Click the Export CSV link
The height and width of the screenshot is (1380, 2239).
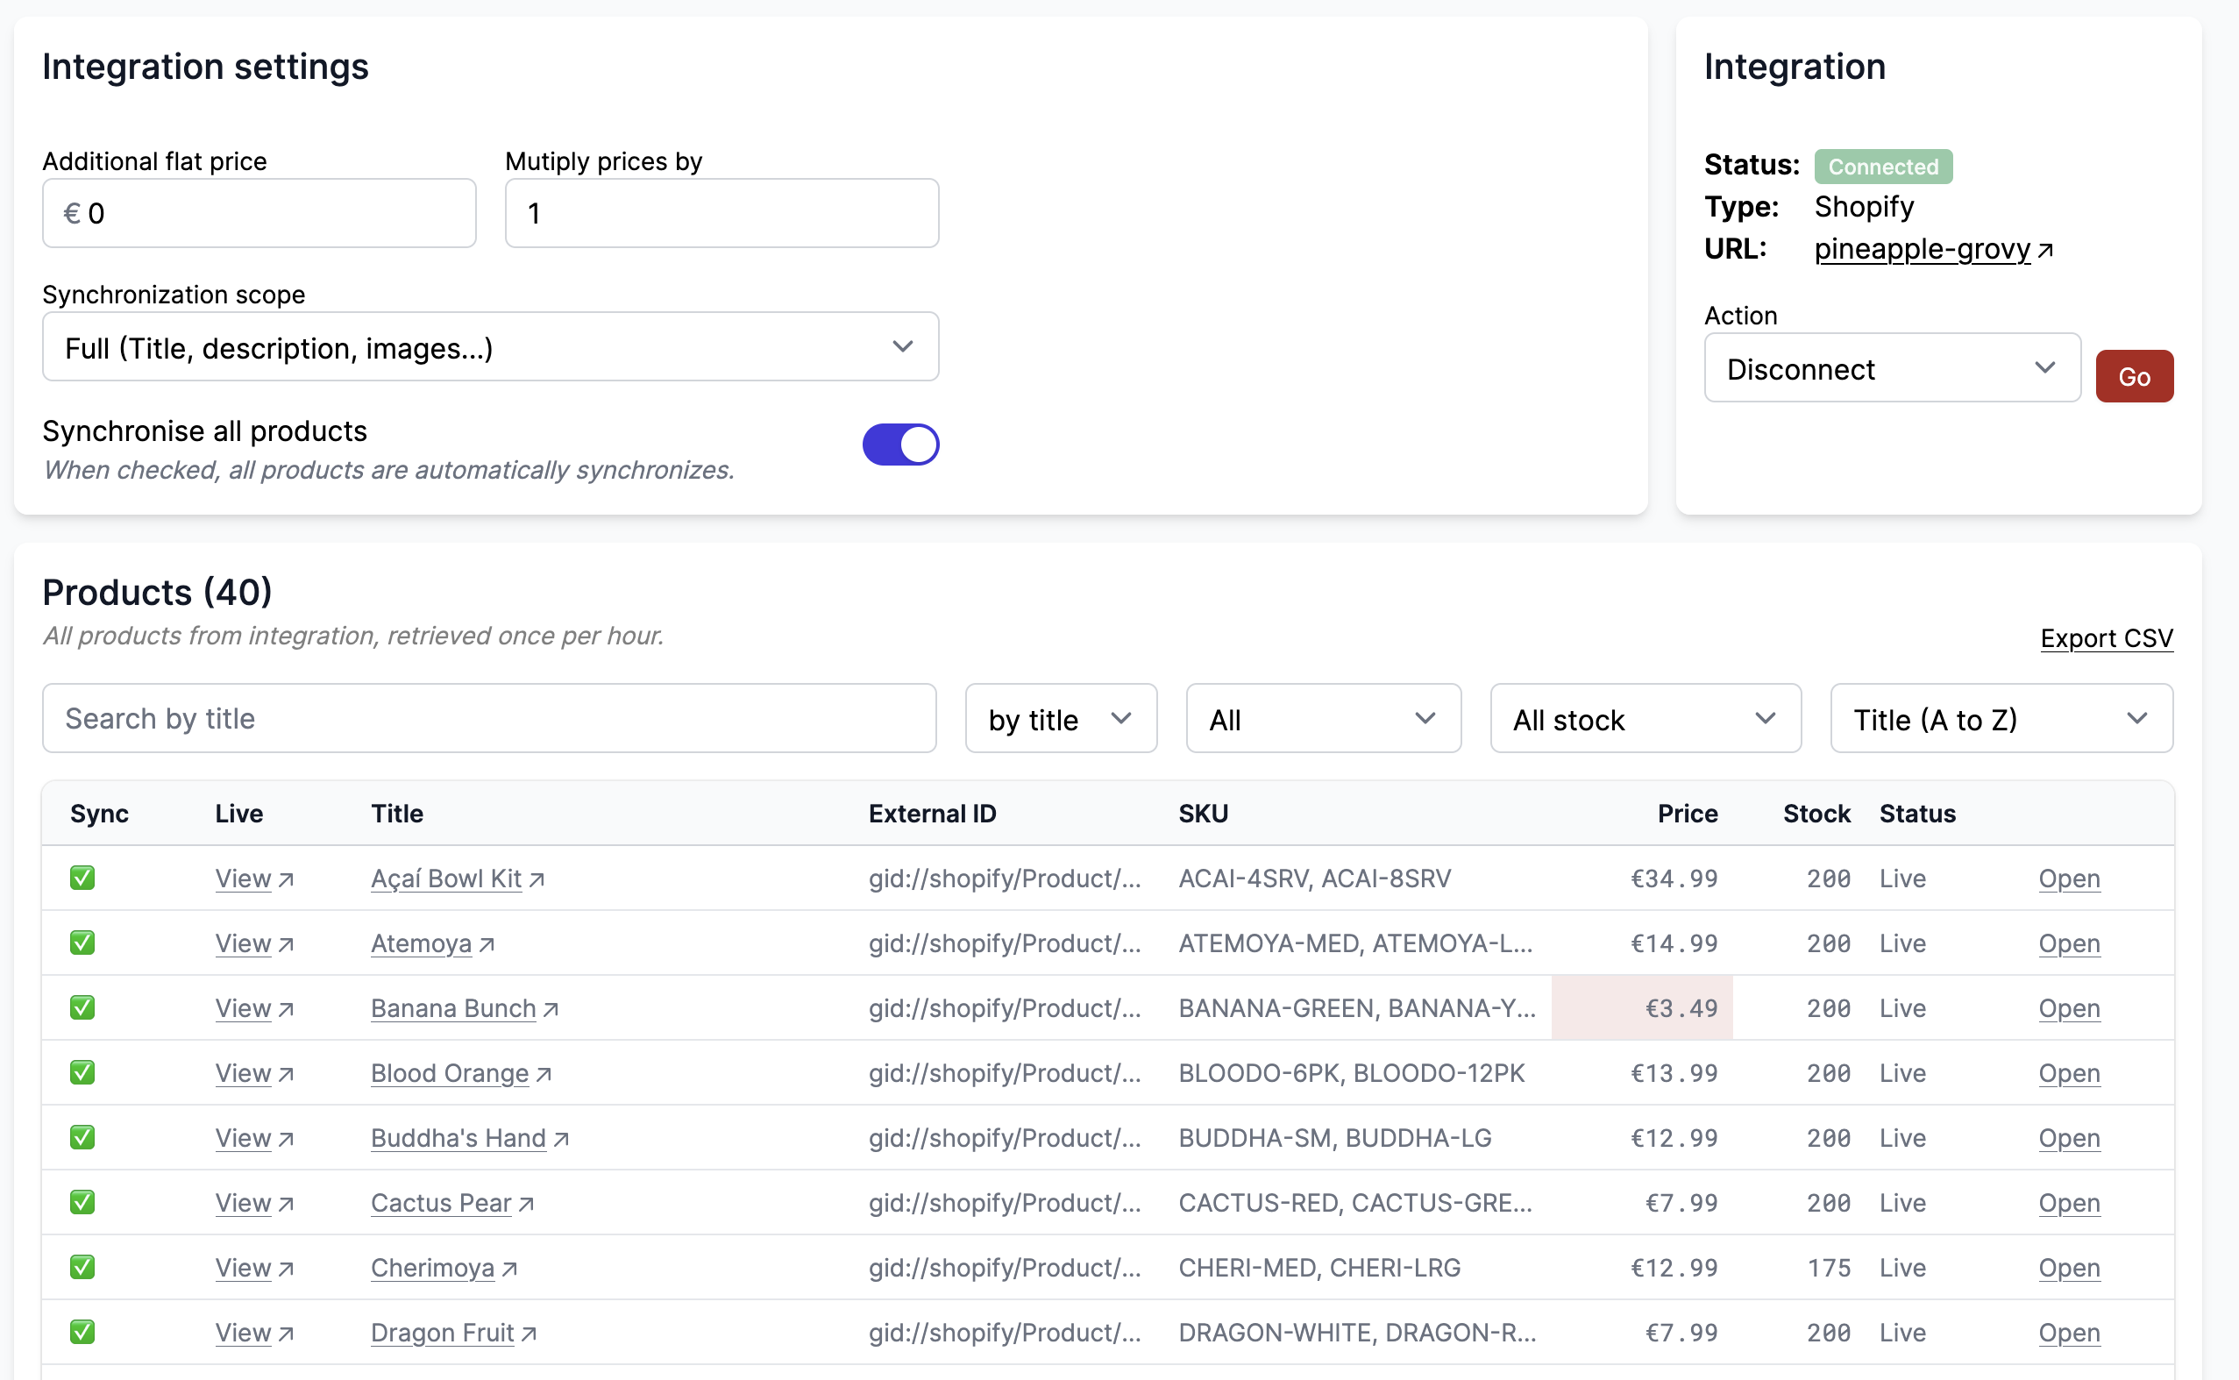coord(2106,638)
